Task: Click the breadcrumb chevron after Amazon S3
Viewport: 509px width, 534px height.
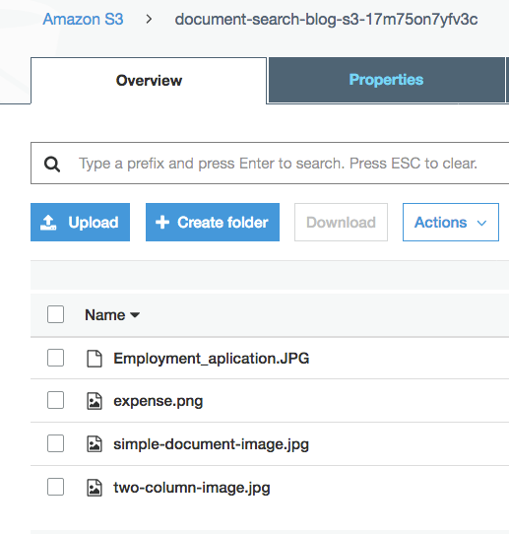Action: [x=149, y=19]
